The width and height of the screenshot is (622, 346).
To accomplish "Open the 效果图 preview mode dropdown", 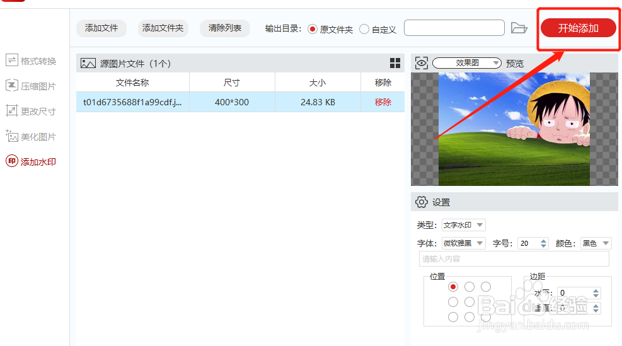I will click(x=467, y=62).
